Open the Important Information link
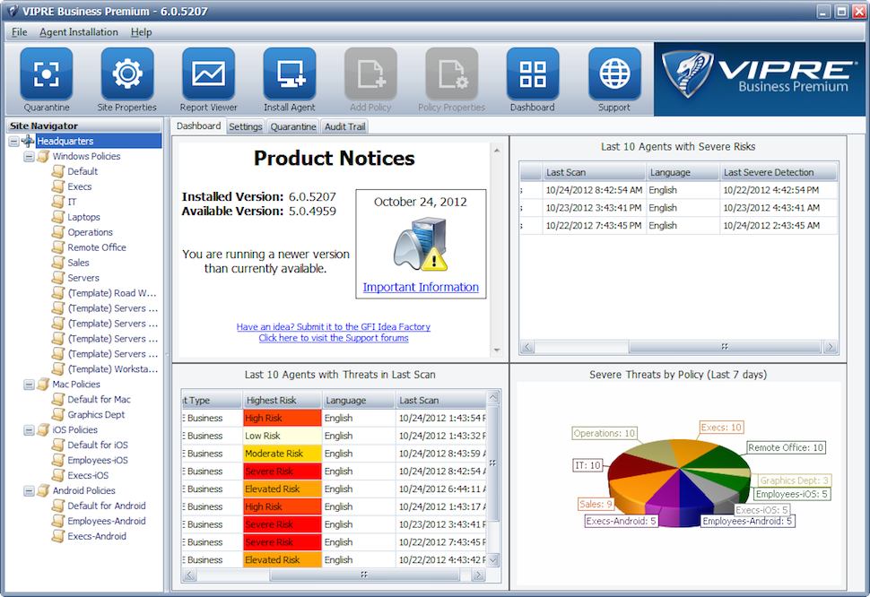Viewport: 870px width, 597px height. [x=421, y=287]
